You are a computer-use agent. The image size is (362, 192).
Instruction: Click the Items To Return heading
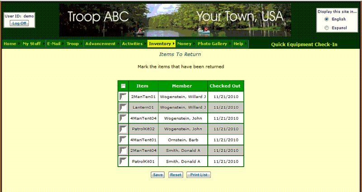(x=180, y=54)
